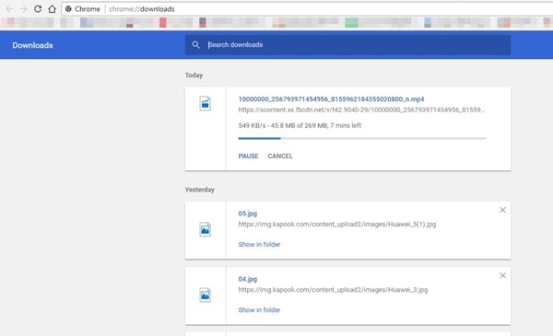Viewport: 553px width, 336px height.
Task: Open 04.jpg file link
Action: point(248,279)
